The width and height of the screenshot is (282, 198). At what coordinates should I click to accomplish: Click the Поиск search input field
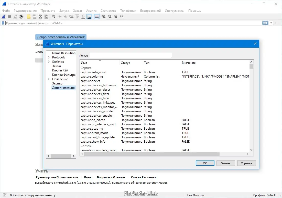click(131, 55)
